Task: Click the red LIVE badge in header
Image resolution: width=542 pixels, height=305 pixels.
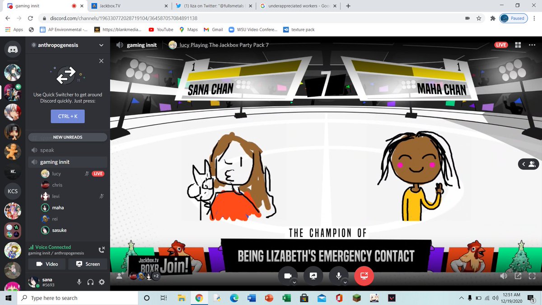Action: pyautogui.click(x=501, y=45)
